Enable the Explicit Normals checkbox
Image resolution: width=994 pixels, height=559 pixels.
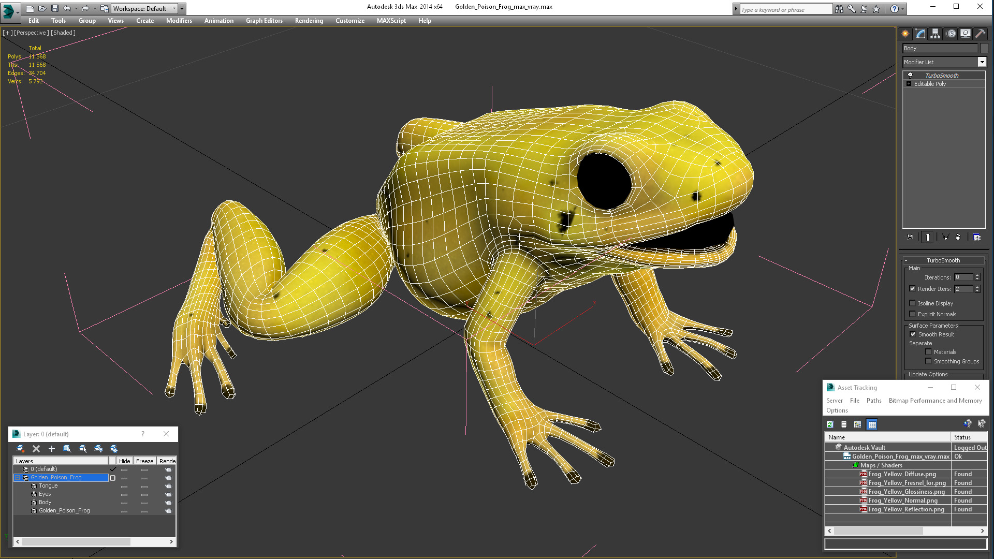912,314
